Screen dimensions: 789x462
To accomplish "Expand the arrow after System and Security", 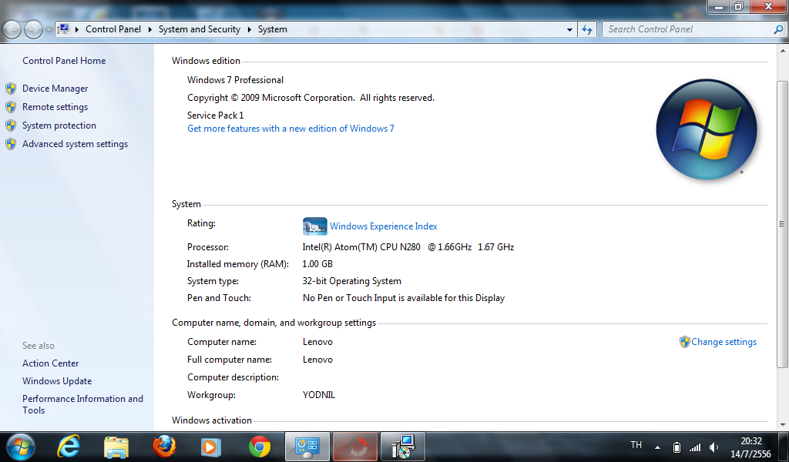I will coord(249,30).
